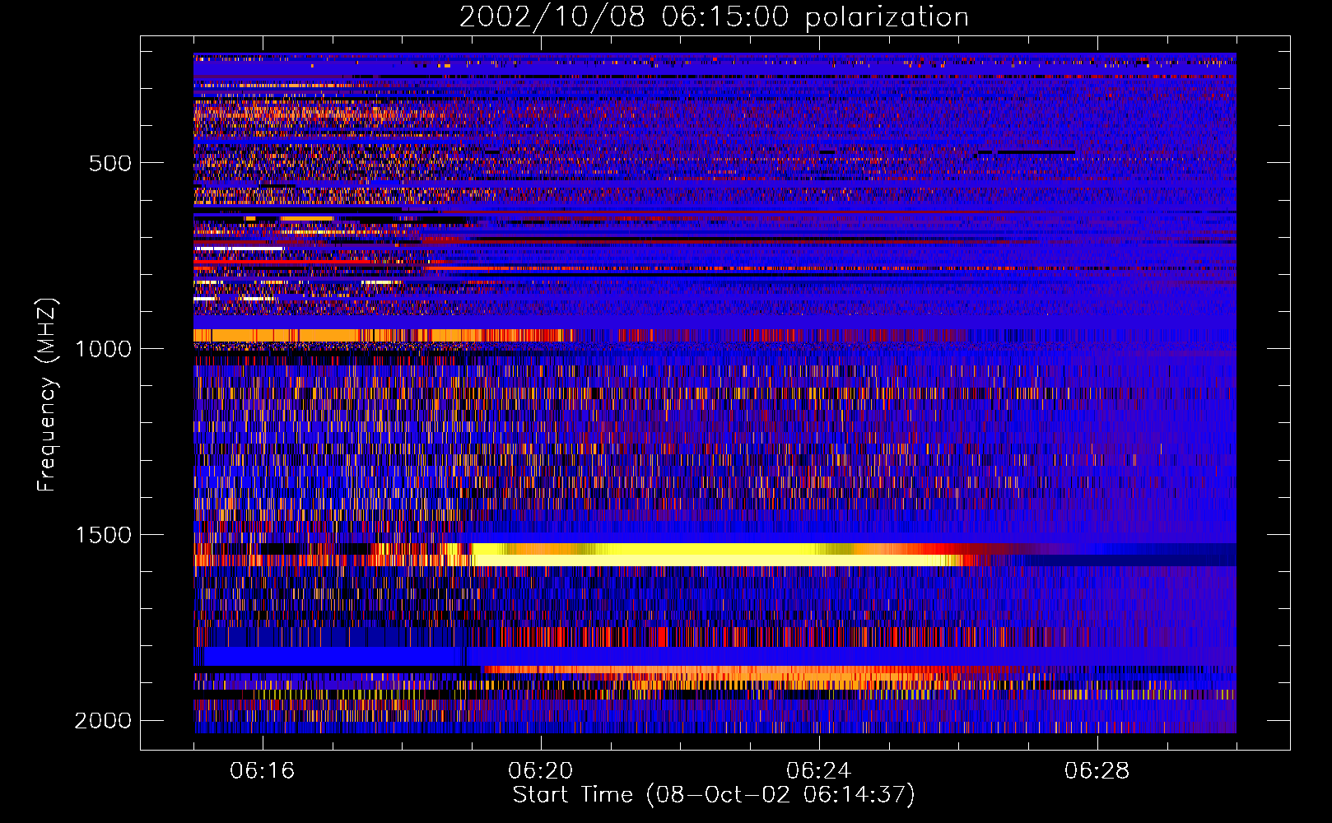
Task: Click the 06:24 time tick label
Action: point(818,770)
